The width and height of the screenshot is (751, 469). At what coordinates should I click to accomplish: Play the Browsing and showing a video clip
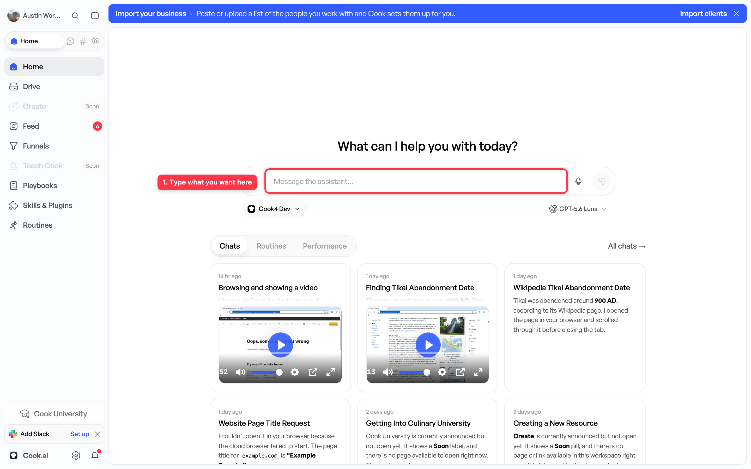[281, 345]
